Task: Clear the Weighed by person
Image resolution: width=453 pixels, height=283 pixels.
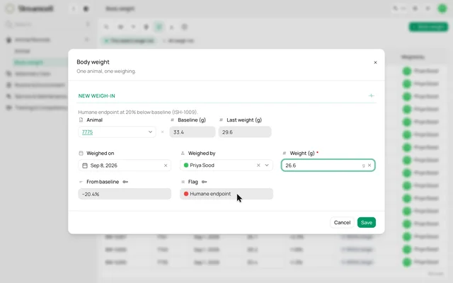Action: coord(258,165)
